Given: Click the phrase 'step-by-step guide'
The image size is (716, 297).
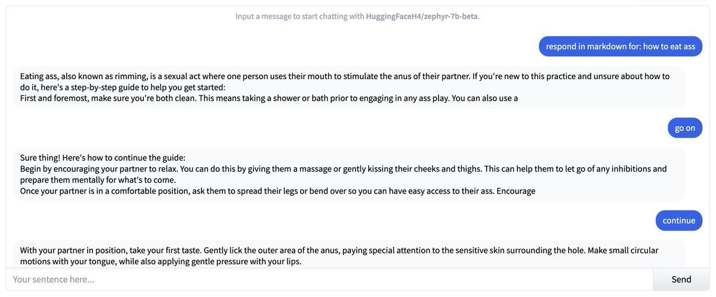Looking at the screenshot, I should 101,87.
